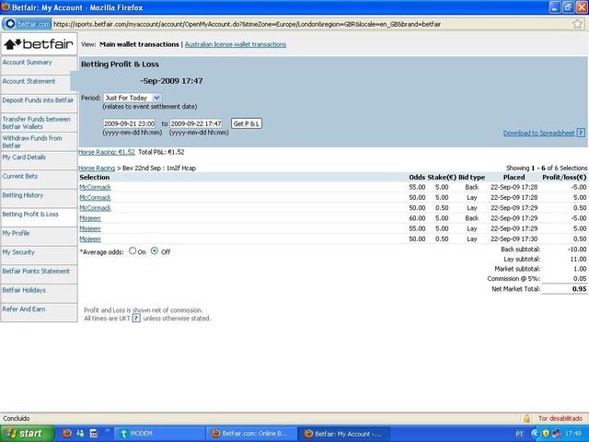Viewport: 589px width, 442px height.
Task: Click the Odds column header
Action: [417, 178]
